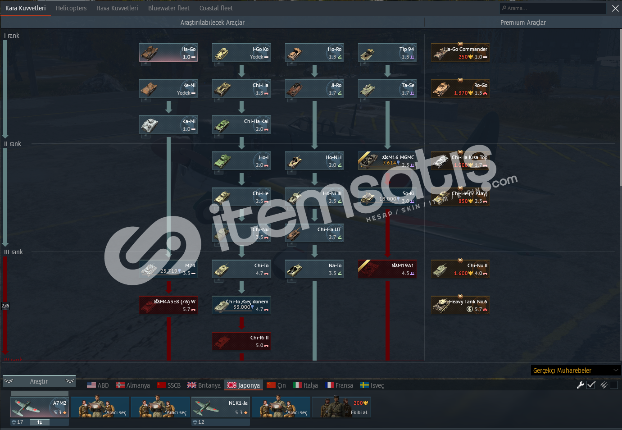Switch to the Bluewater fleet tab

point(169,8)
